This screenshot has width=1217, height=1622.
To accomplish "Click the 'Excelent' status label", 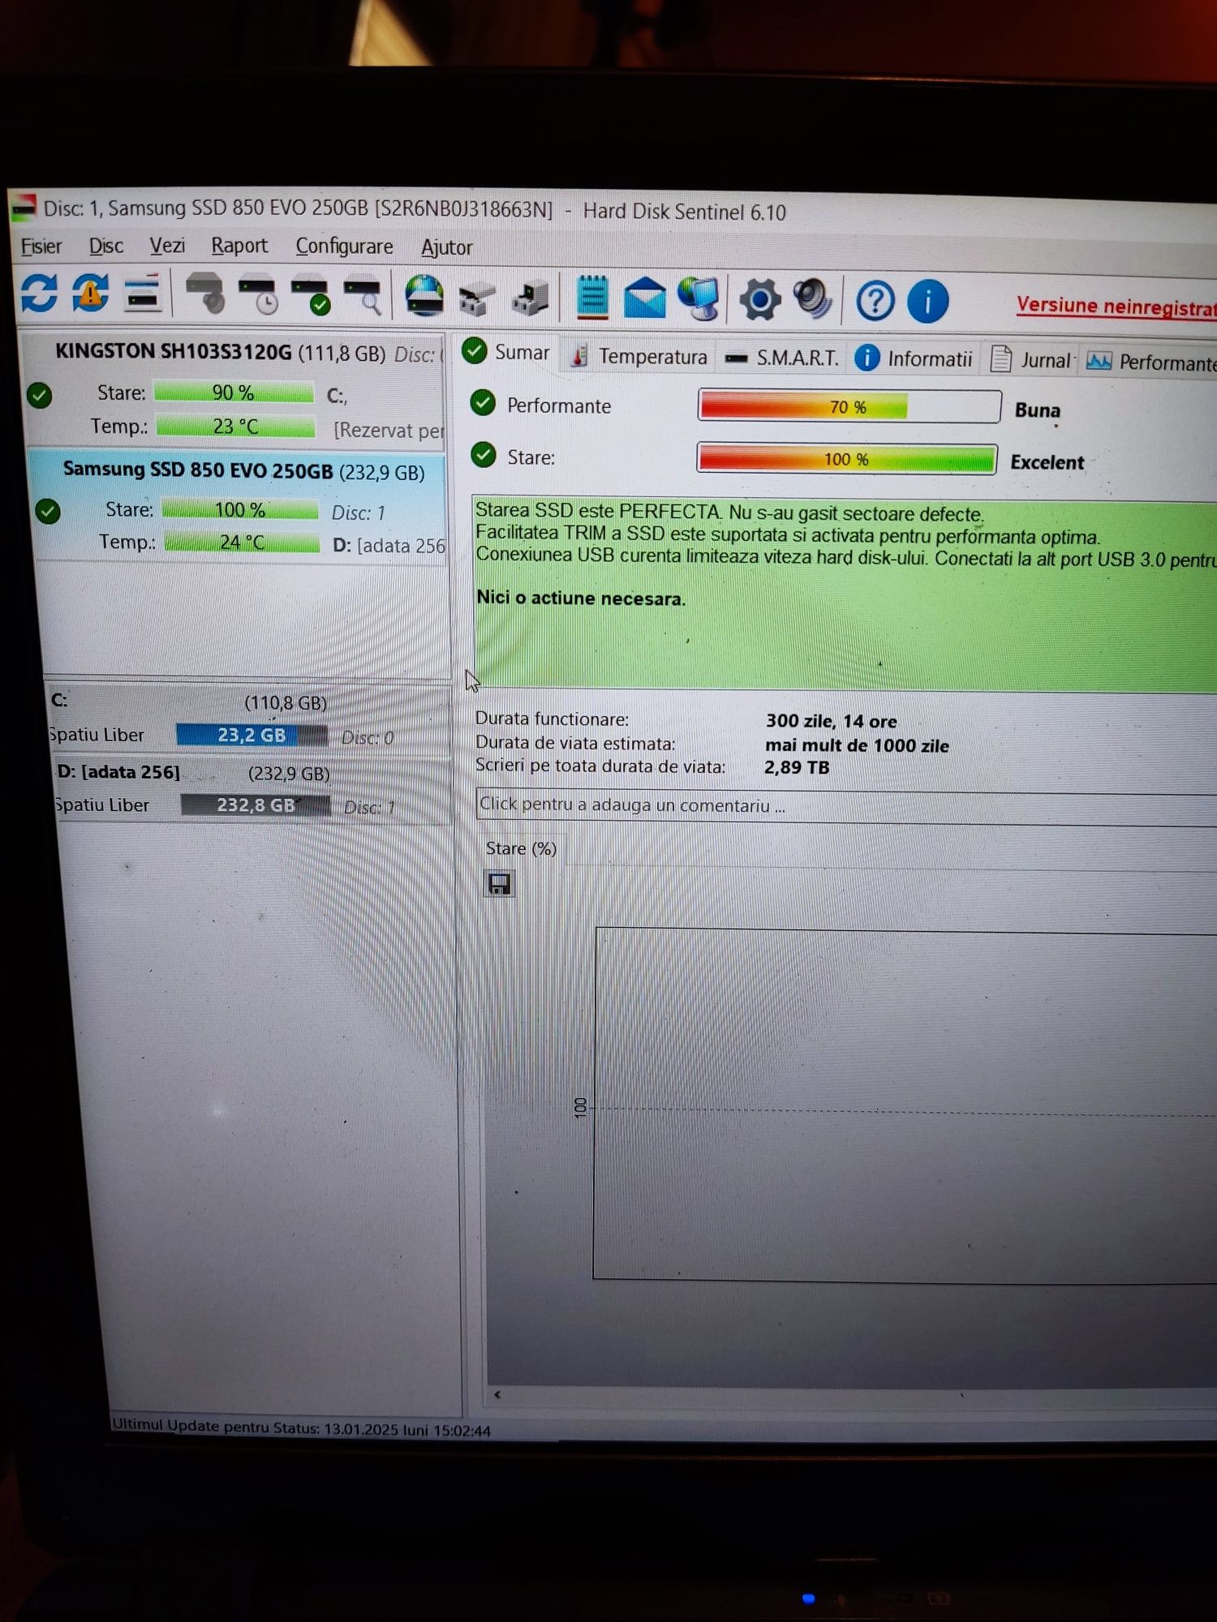I will pyautogui.click(x=1047, y=462).
